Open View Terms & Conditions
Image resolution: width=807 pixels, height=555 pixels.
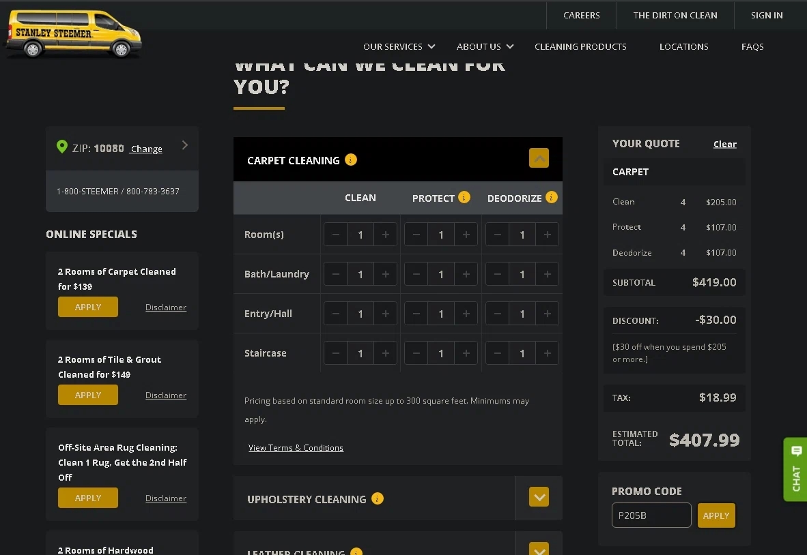coord(296,447)
